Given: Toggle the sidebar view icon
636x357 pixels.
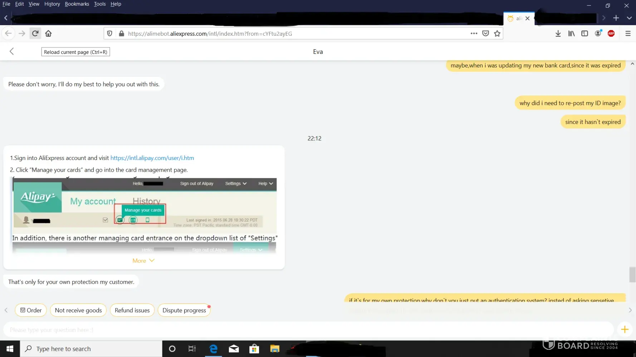Looking at the screenshot, I should click(584, 34).
